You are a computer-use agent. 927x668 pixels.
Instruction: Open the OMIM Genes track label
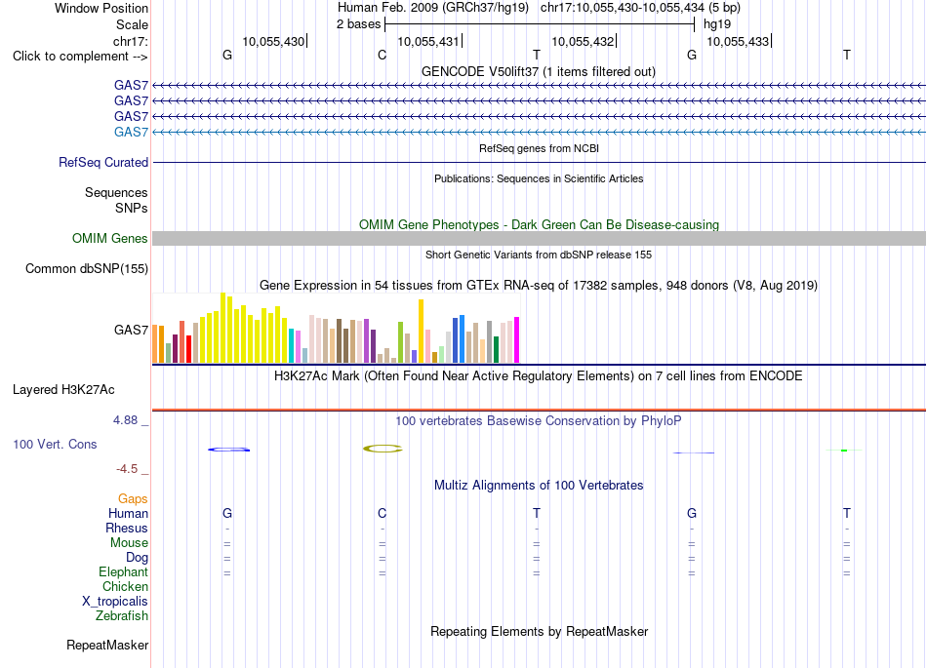coord(110,239)
